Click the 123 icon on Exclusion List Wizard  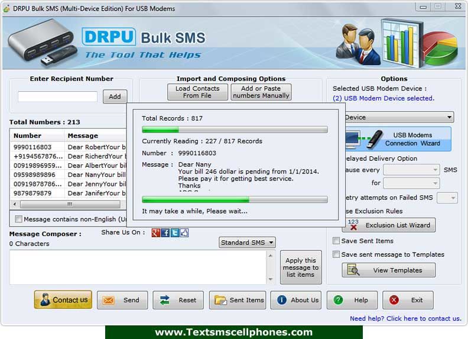[x=353, y=225]
